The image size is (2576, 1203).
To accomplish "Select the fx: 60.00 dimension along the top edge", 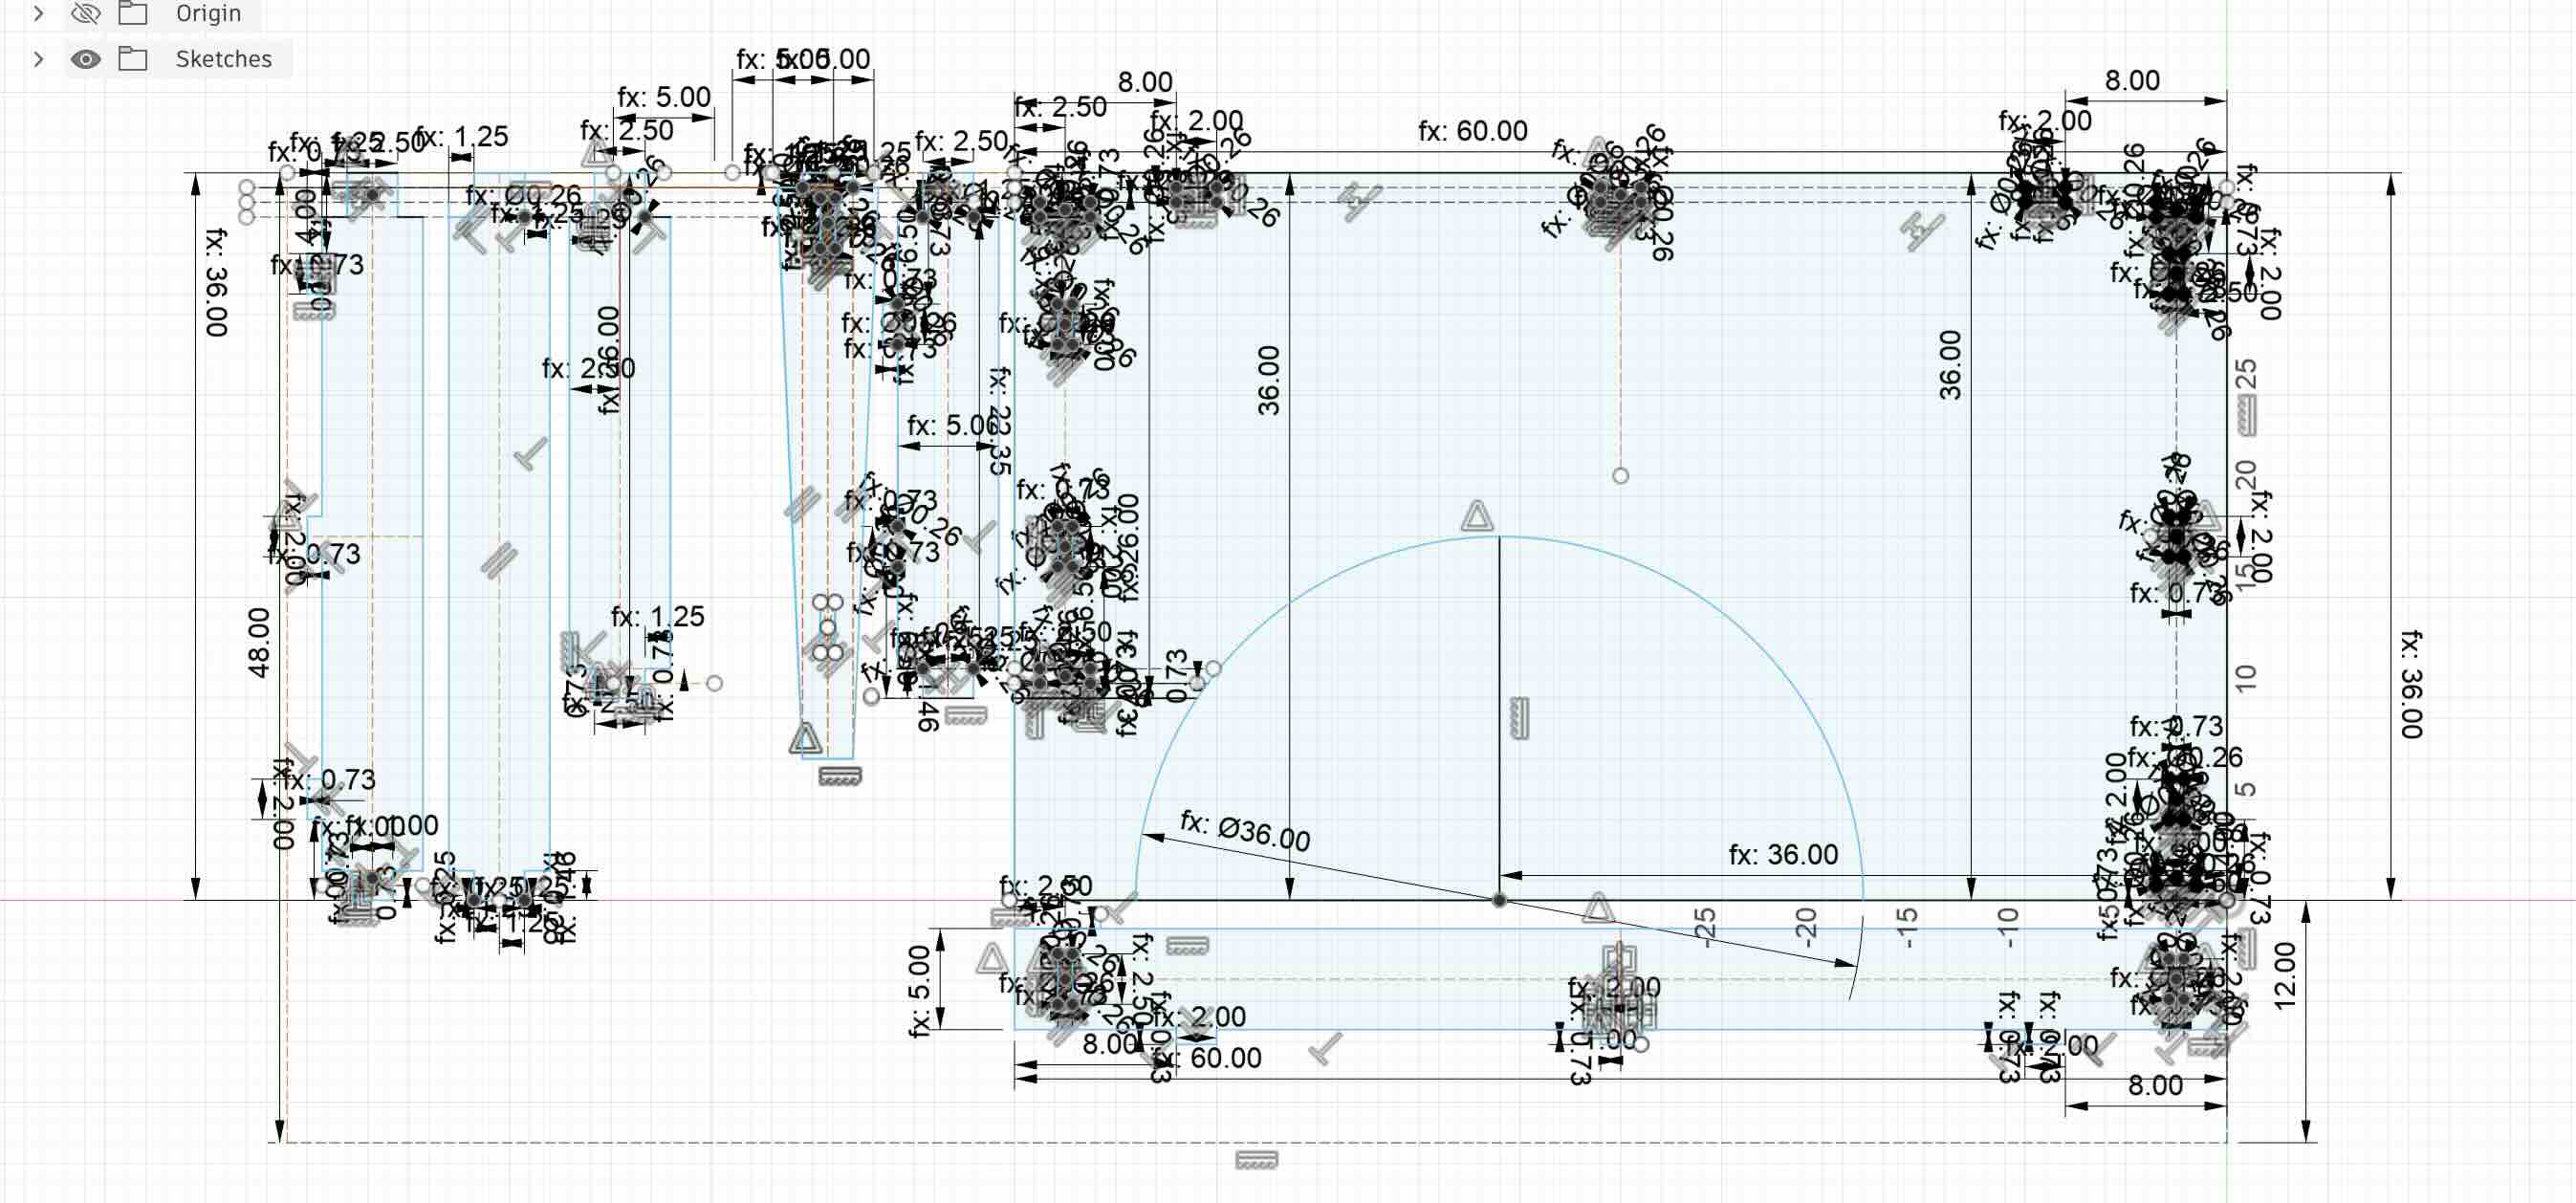I will coord(1470,131).
